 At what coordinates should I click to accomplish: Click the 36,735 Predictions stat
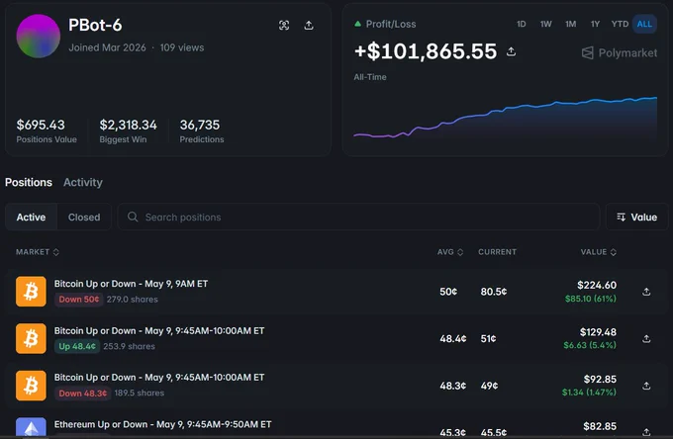tap(202, 131)
